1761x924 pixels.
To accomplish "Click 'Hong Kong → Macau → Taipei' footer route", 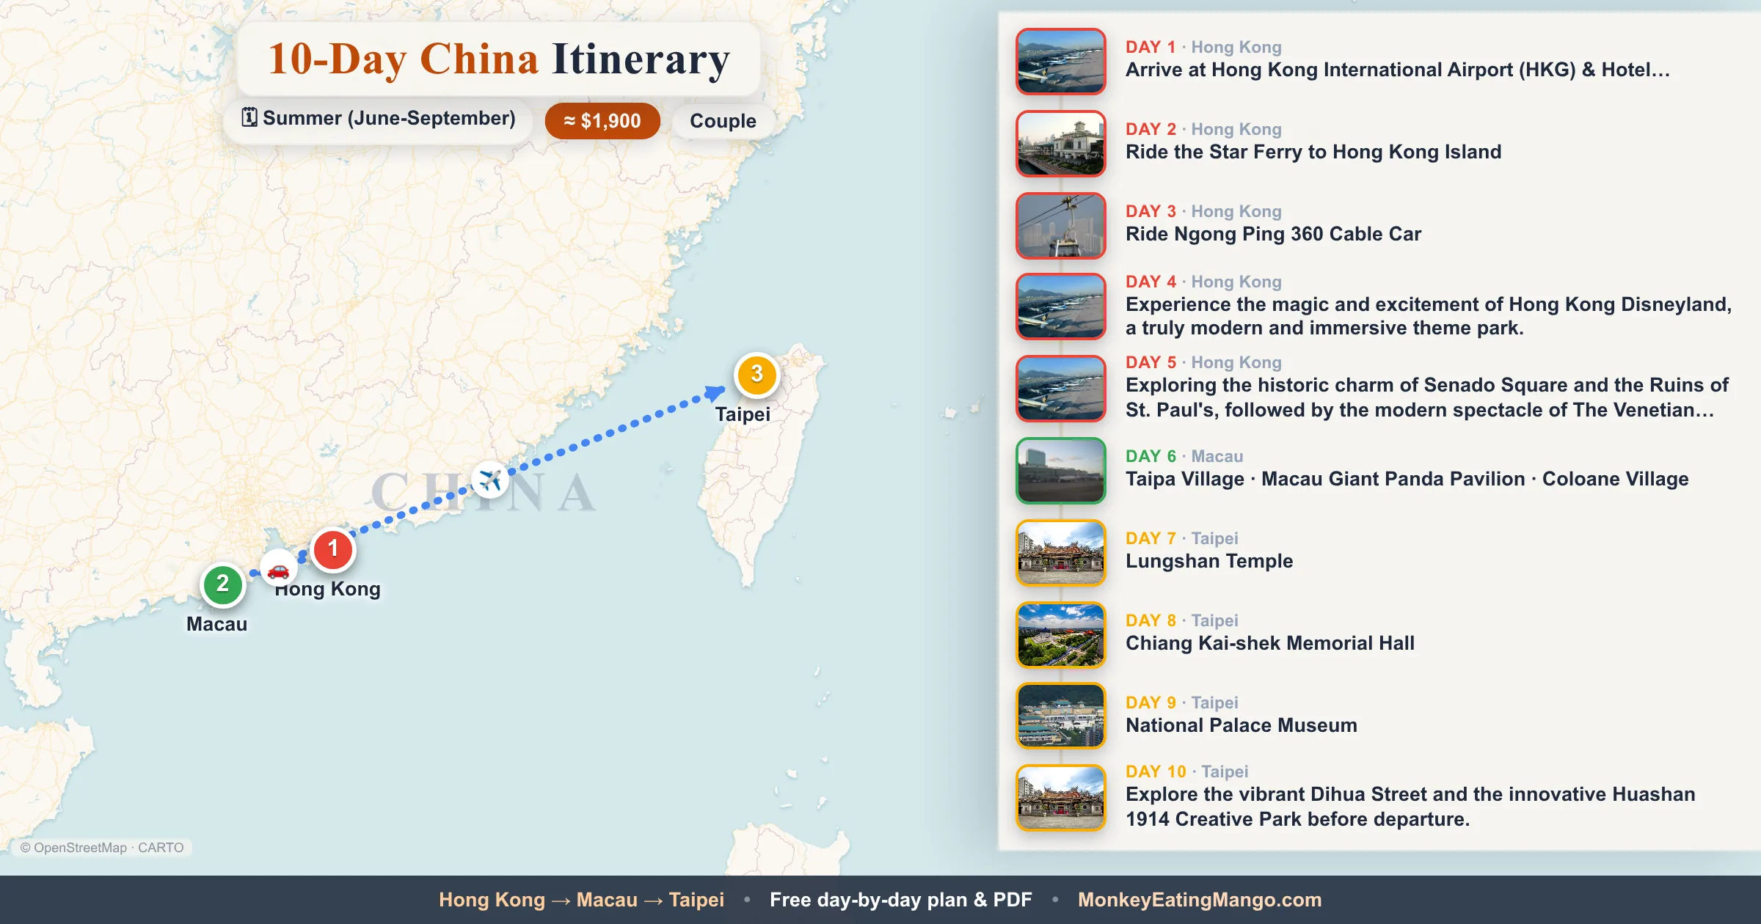I will pos(581,900).
